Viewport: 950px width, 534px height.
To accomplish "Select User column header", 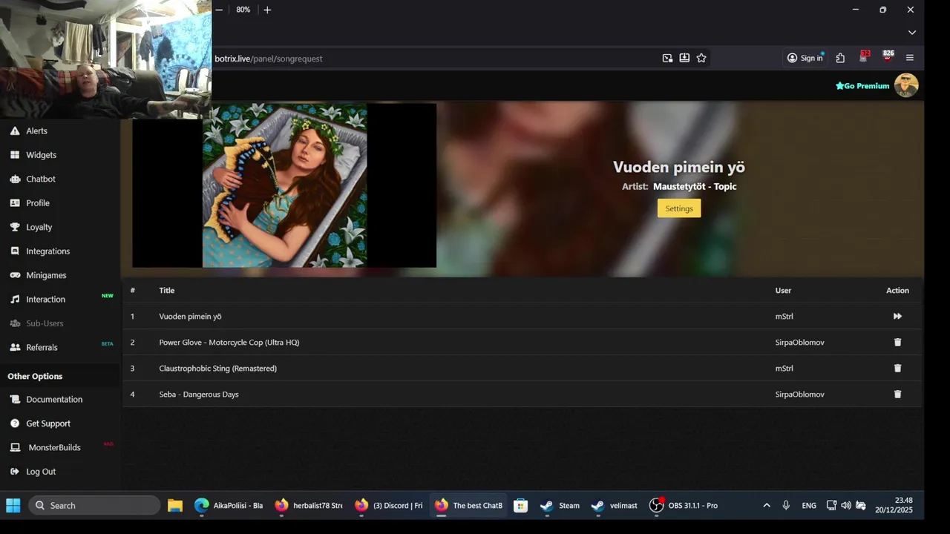I will (783, 291).
